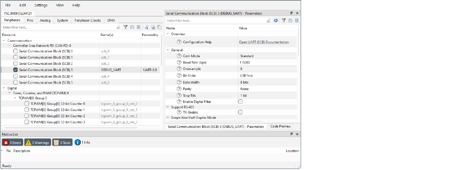
Task: Clear the peripherals filter text with eraser icon
Action: pyautogui.click(x=119, y=27)
